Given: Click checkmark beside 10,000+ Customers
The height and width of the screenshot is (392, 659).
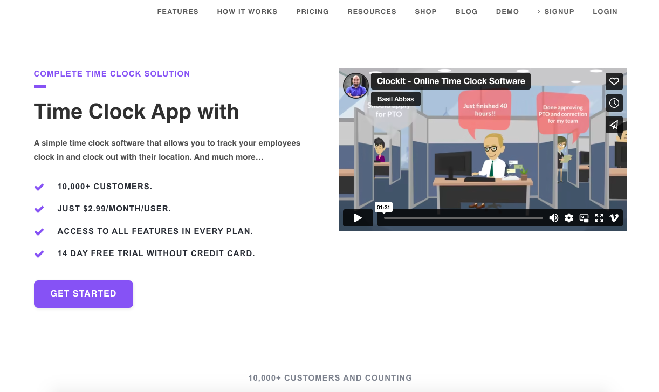Looking at the screenshot, I should (x=39, y=187).
